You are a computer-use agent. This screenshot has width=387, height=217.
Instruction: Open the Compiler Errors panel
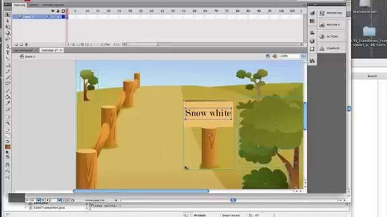point(331,48)
